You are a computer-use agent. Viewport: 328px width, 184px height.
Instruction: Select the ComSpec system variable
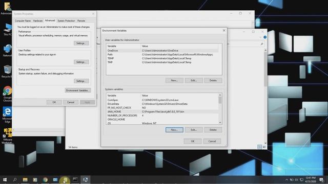click(x=162, y=100)
